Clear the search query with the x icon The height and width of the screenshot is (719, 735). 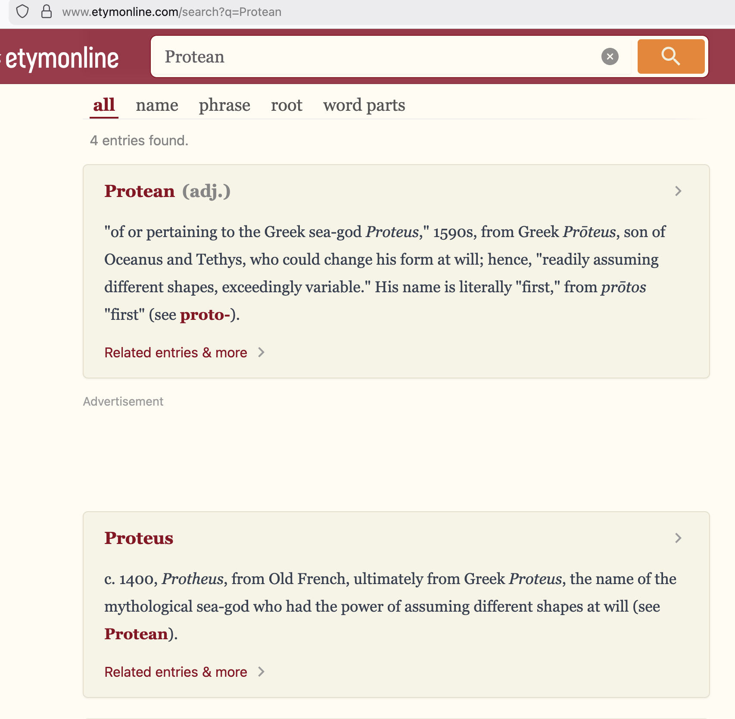609,56
